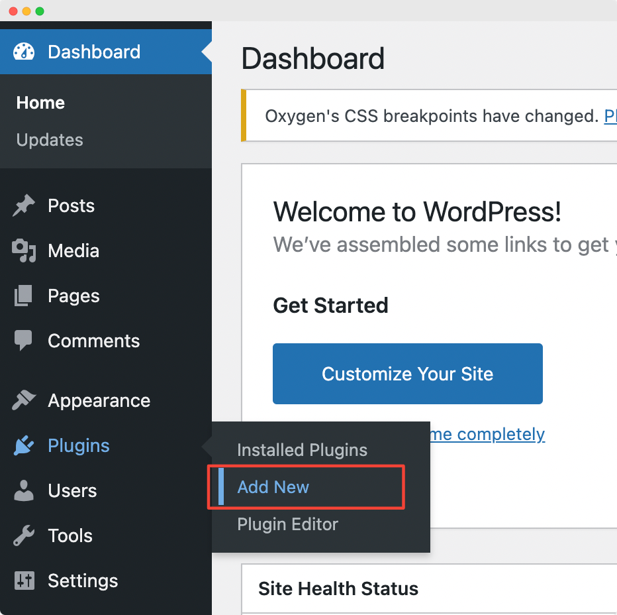Image resolution: width=617 pixels, height=615 pixels.
Task: Click the Pages stacked-sheets icon
Action: click(24, 296)
